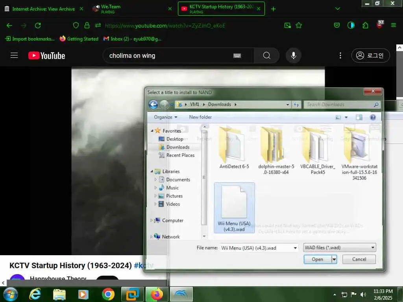Open the Extensions puzzle icon
Viewport: 403px width, 302px height.
[x=365, y=25]
